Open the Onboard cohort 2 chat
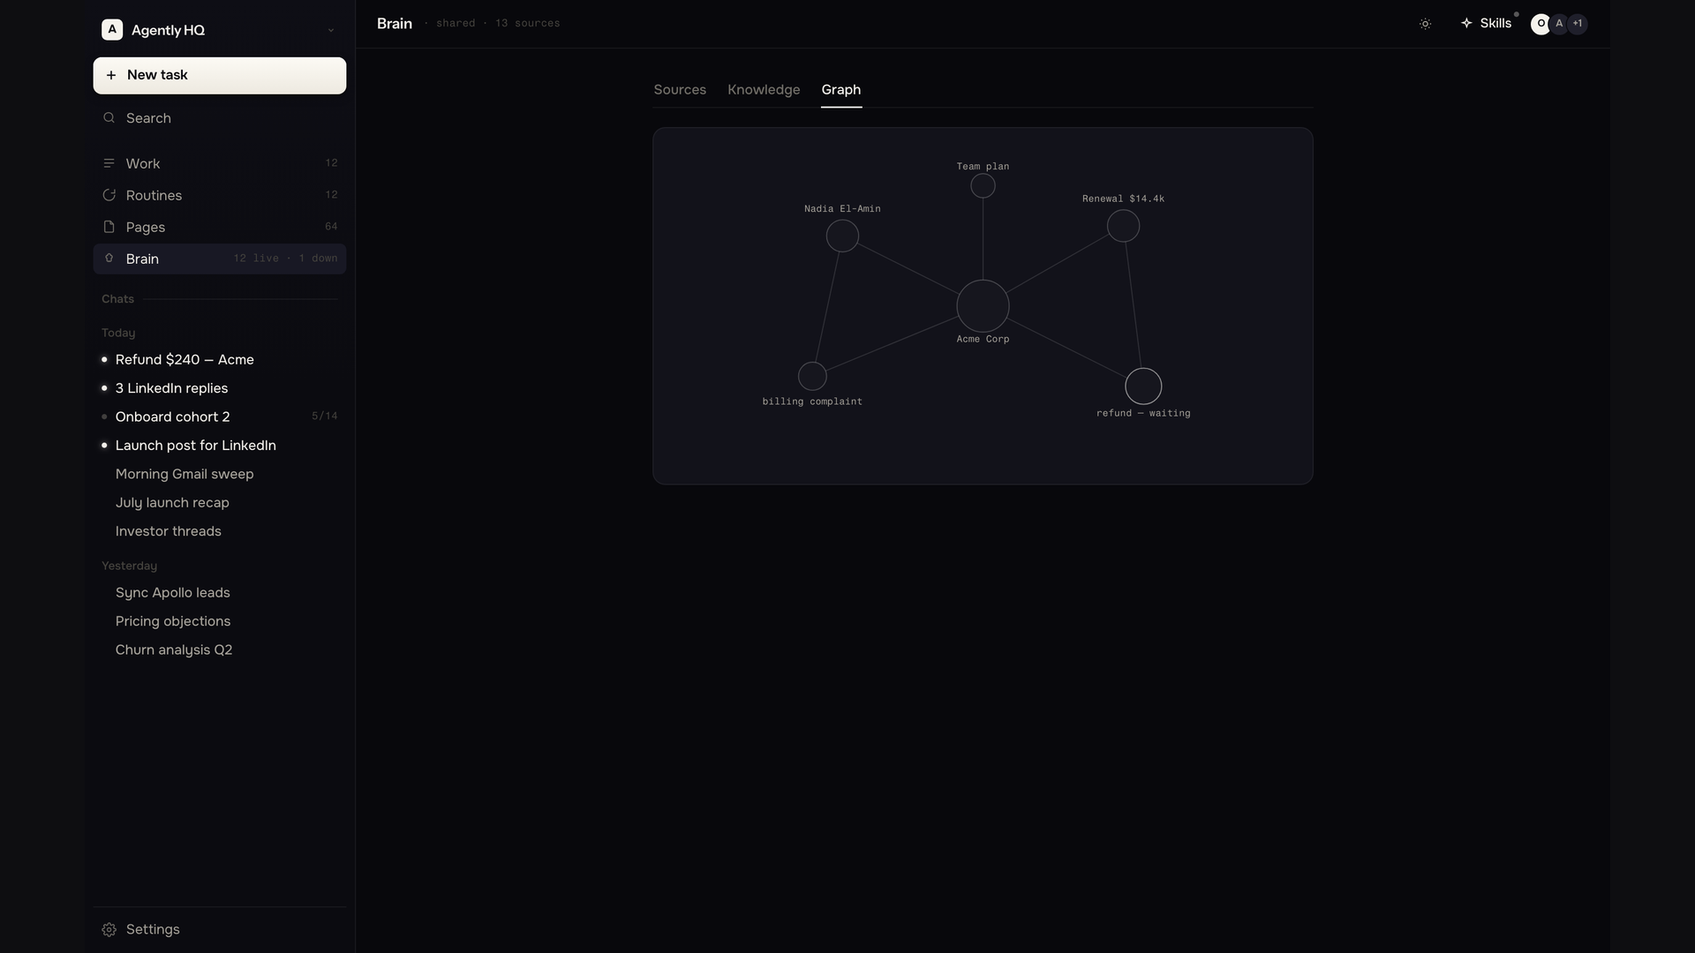Viewport: 1695px width, 953px height. 220,416
